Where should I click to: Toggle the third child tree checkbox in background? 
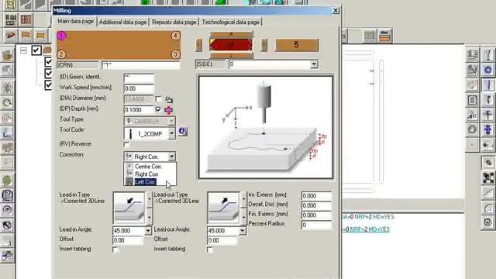pos(48,84)
